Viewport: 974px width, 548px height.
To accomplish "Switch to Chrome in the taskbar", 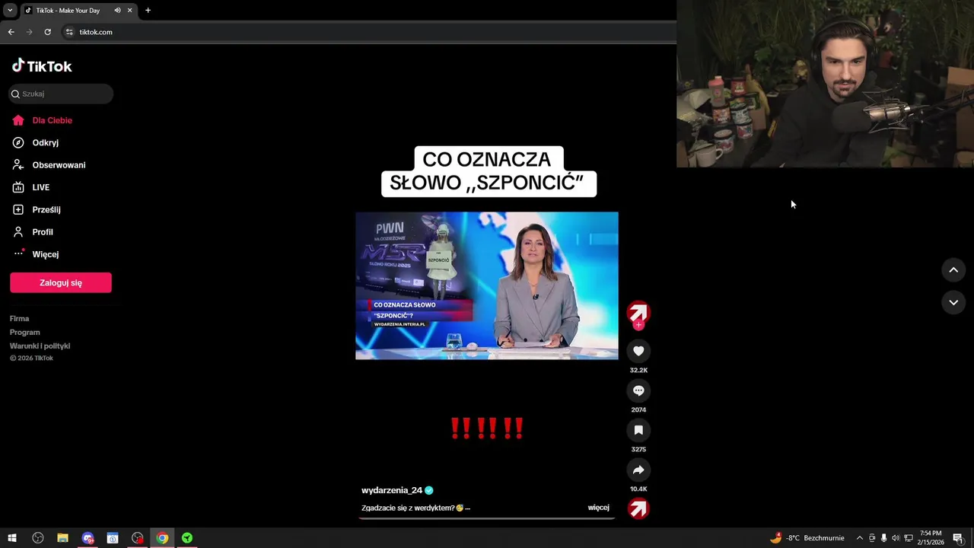I will [x=162, y=538].
